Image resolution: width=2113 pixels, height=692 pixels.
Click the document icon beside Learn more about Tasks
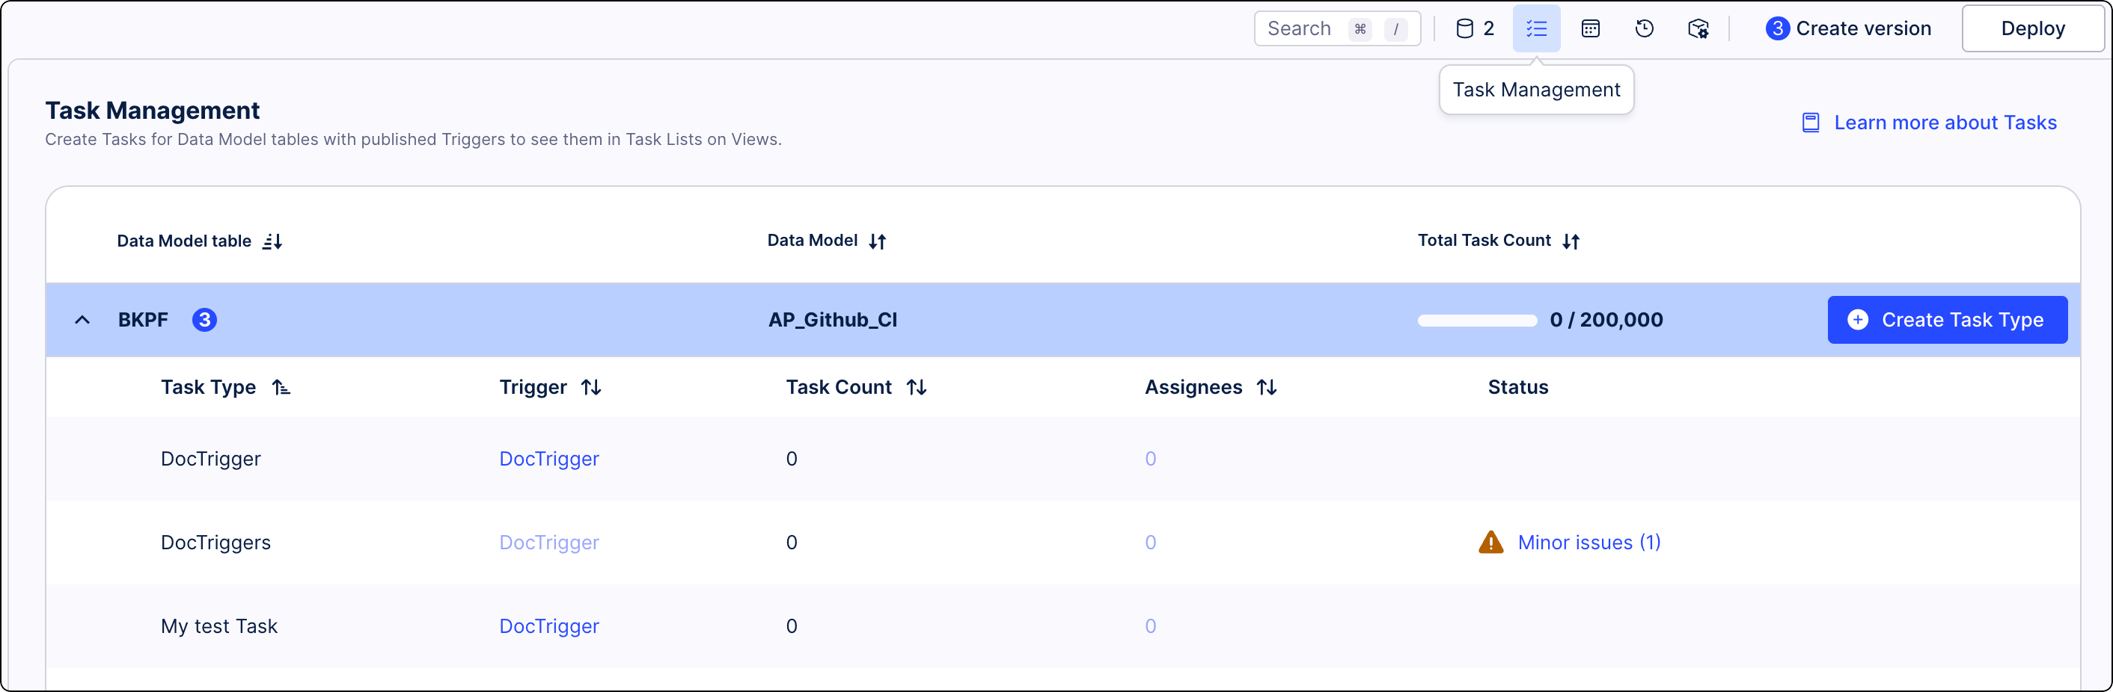[x=1810, y=122]
